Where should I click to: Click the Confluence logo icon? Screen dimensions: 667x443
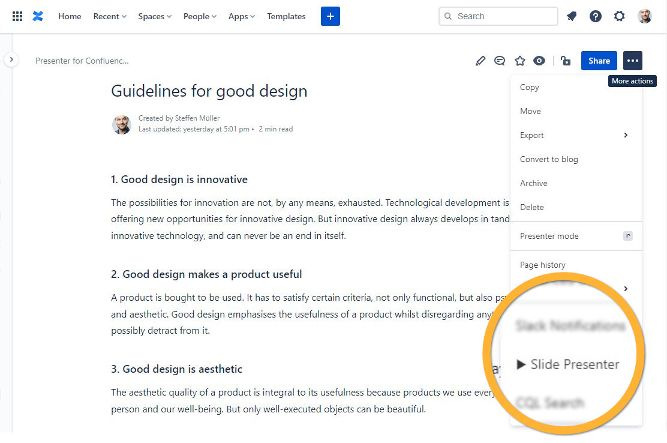(x=38, y=16)
